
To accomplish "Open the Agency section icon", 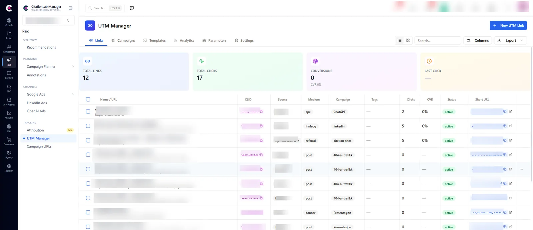I will (9, 154).
